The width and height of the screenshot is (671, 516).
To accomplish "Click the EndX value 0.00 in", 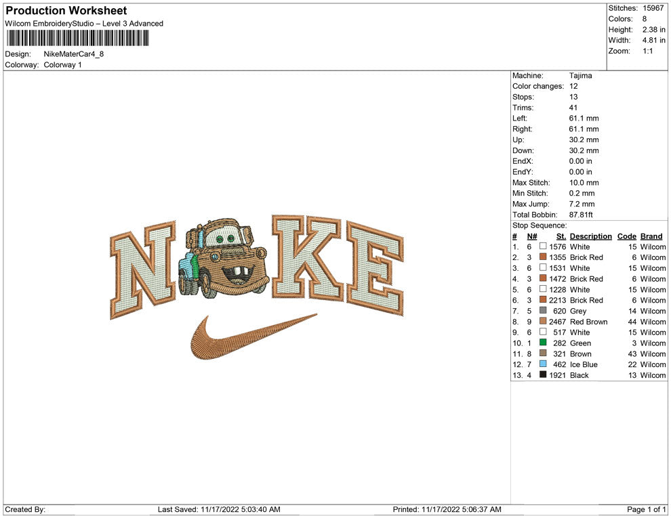I will click(581, 161).
